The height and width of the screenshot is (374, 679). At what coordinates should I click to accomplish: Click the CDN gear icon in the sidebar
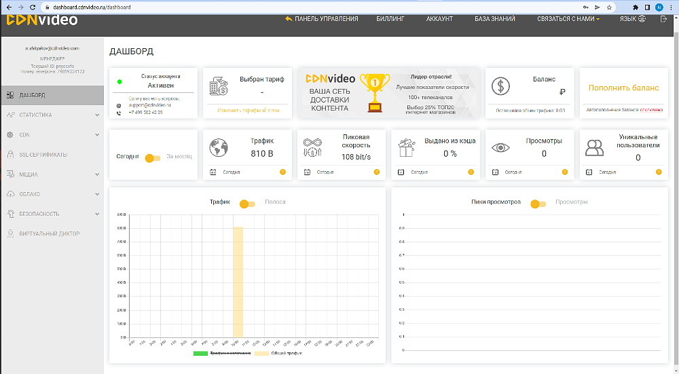(10, 135)
